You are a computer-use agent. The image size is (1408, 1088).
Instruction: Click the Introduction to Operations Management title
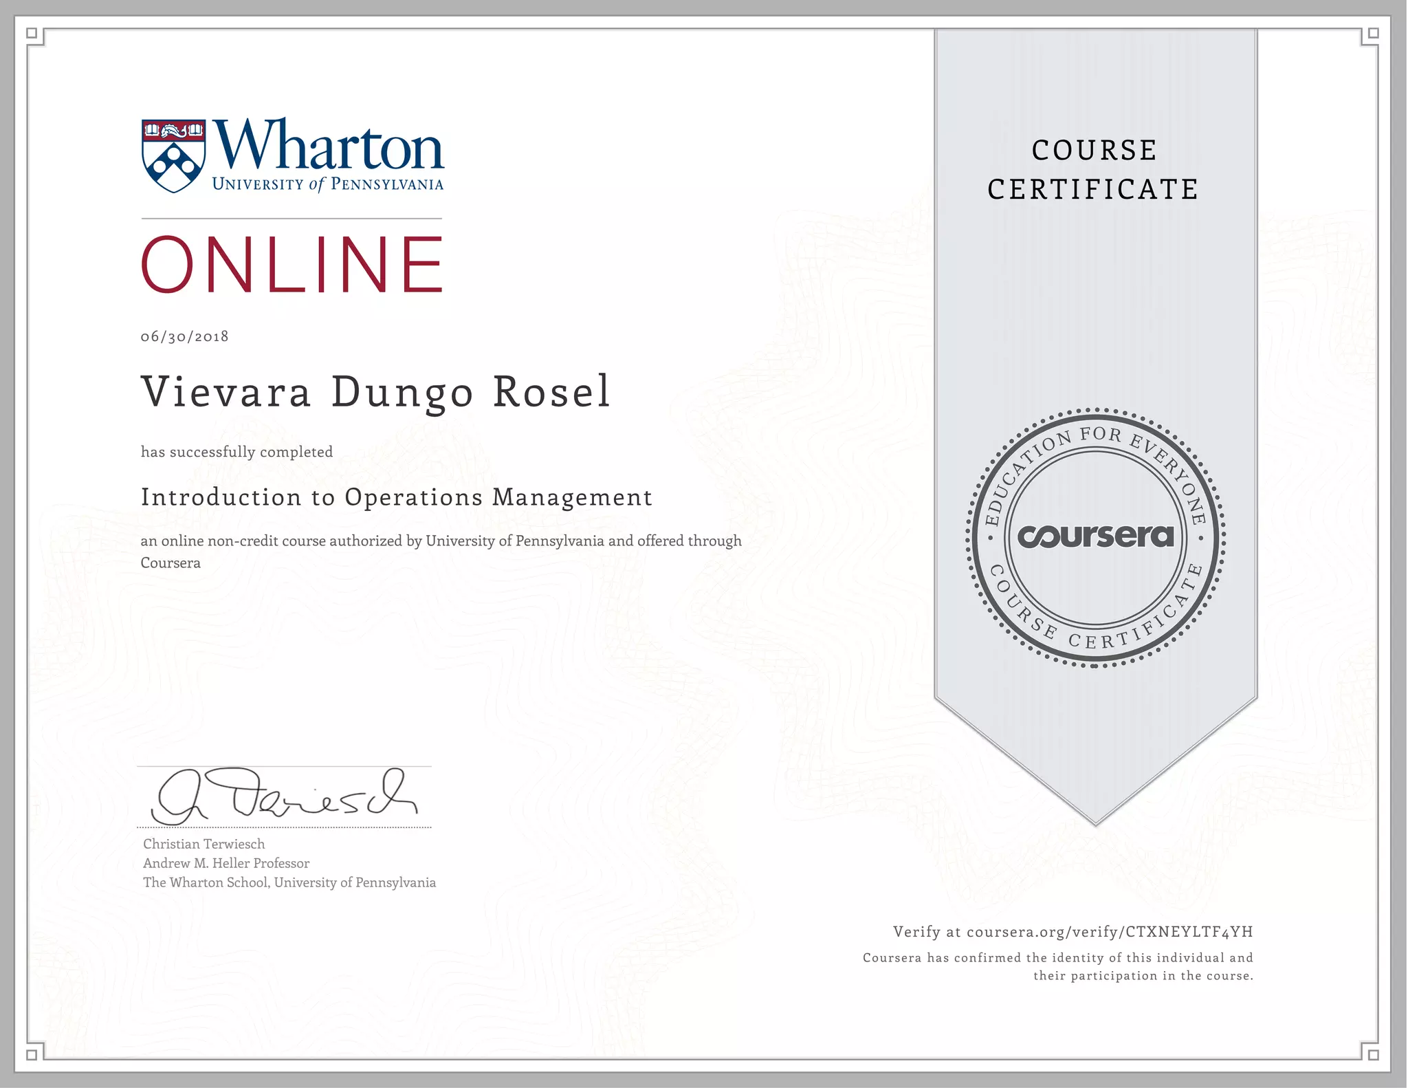[396, 497]
